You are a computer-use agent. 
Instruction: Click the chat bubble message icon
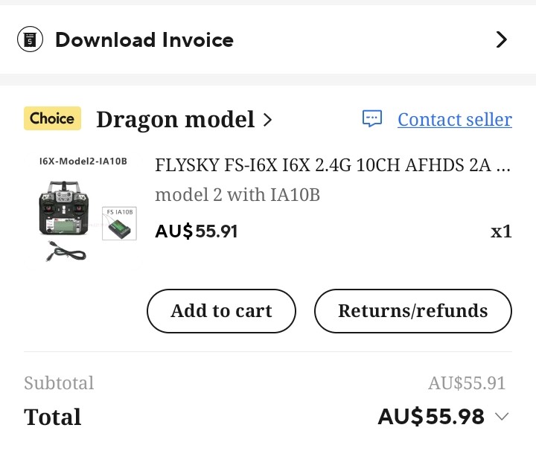click(372, 118)
